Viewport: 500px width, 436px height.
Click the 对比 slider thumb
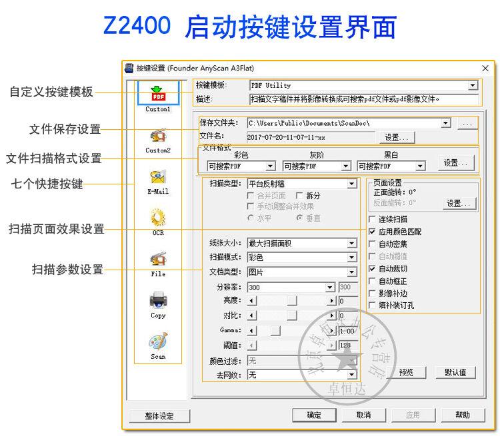292,316
